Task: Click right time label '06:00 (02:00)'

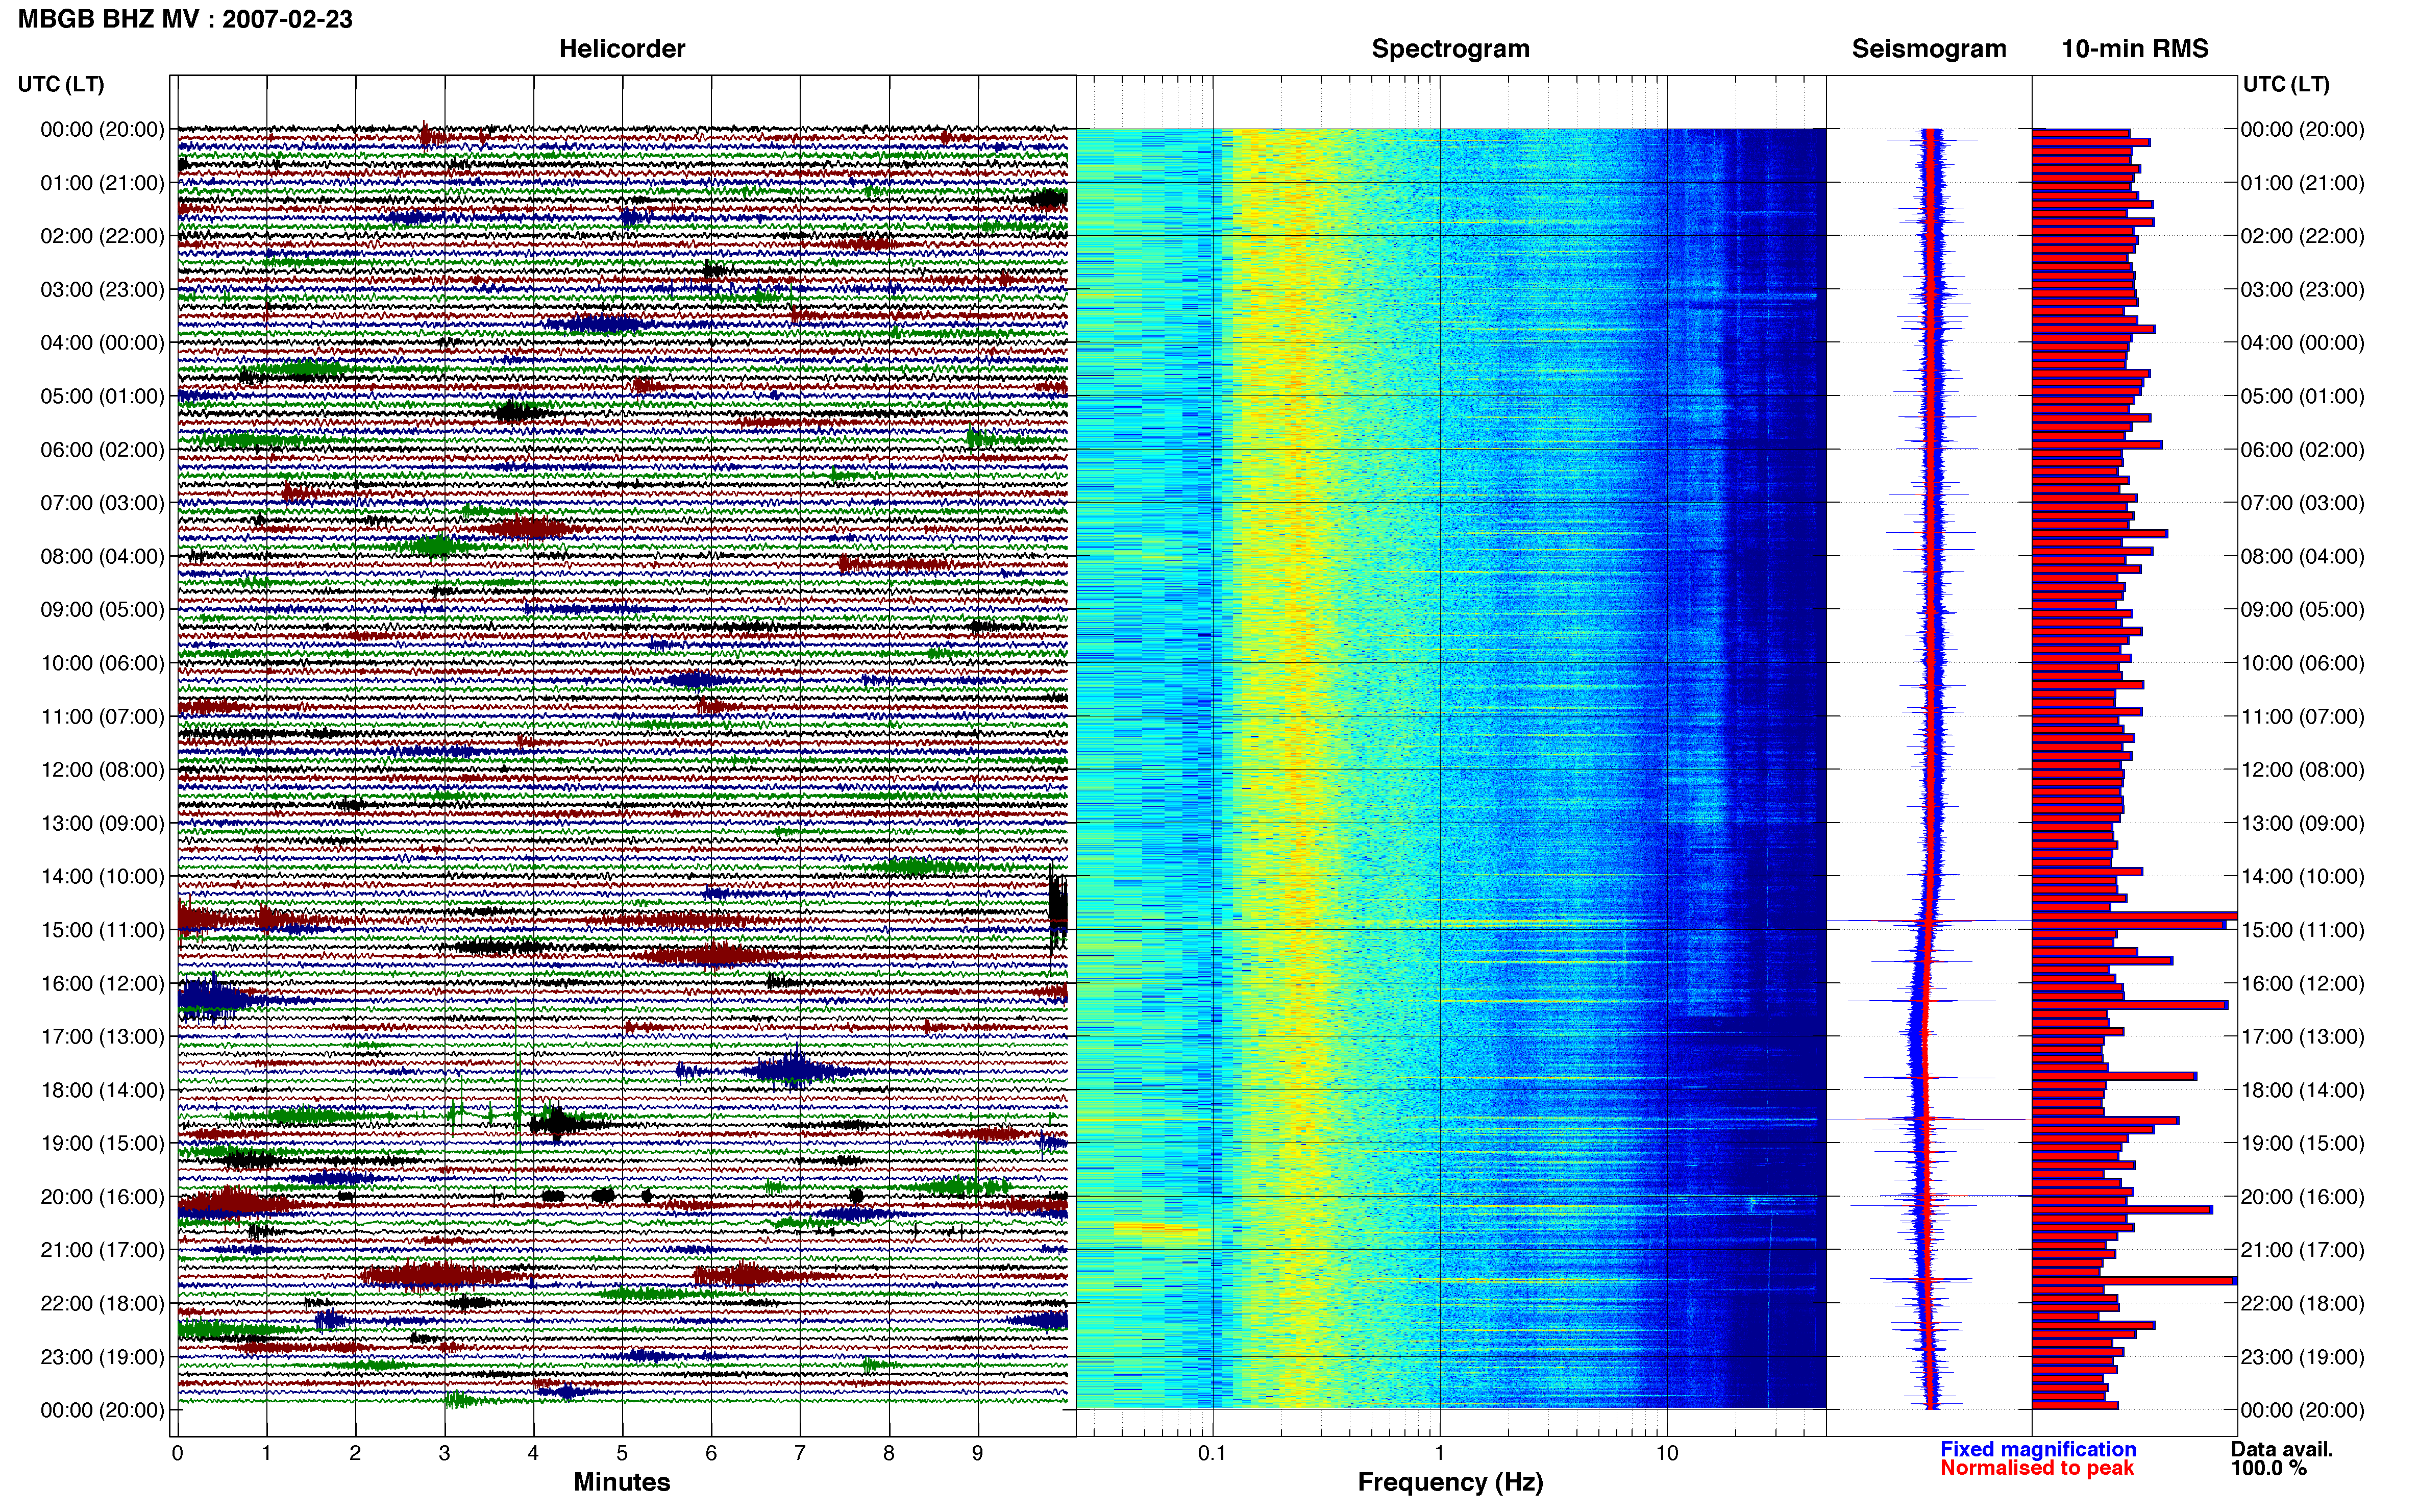Action: 2303,450
